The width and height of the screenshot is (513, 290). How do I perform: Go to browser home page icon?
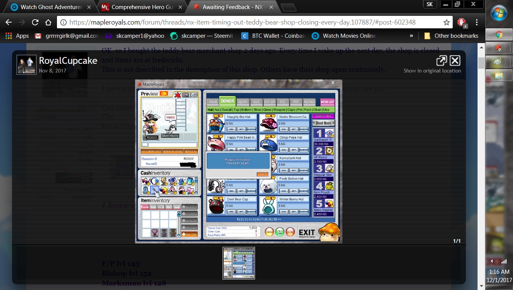(48, 22)
